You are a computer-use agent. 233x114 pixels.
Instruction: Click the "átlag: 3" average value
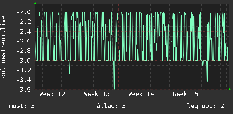point(111,106)
